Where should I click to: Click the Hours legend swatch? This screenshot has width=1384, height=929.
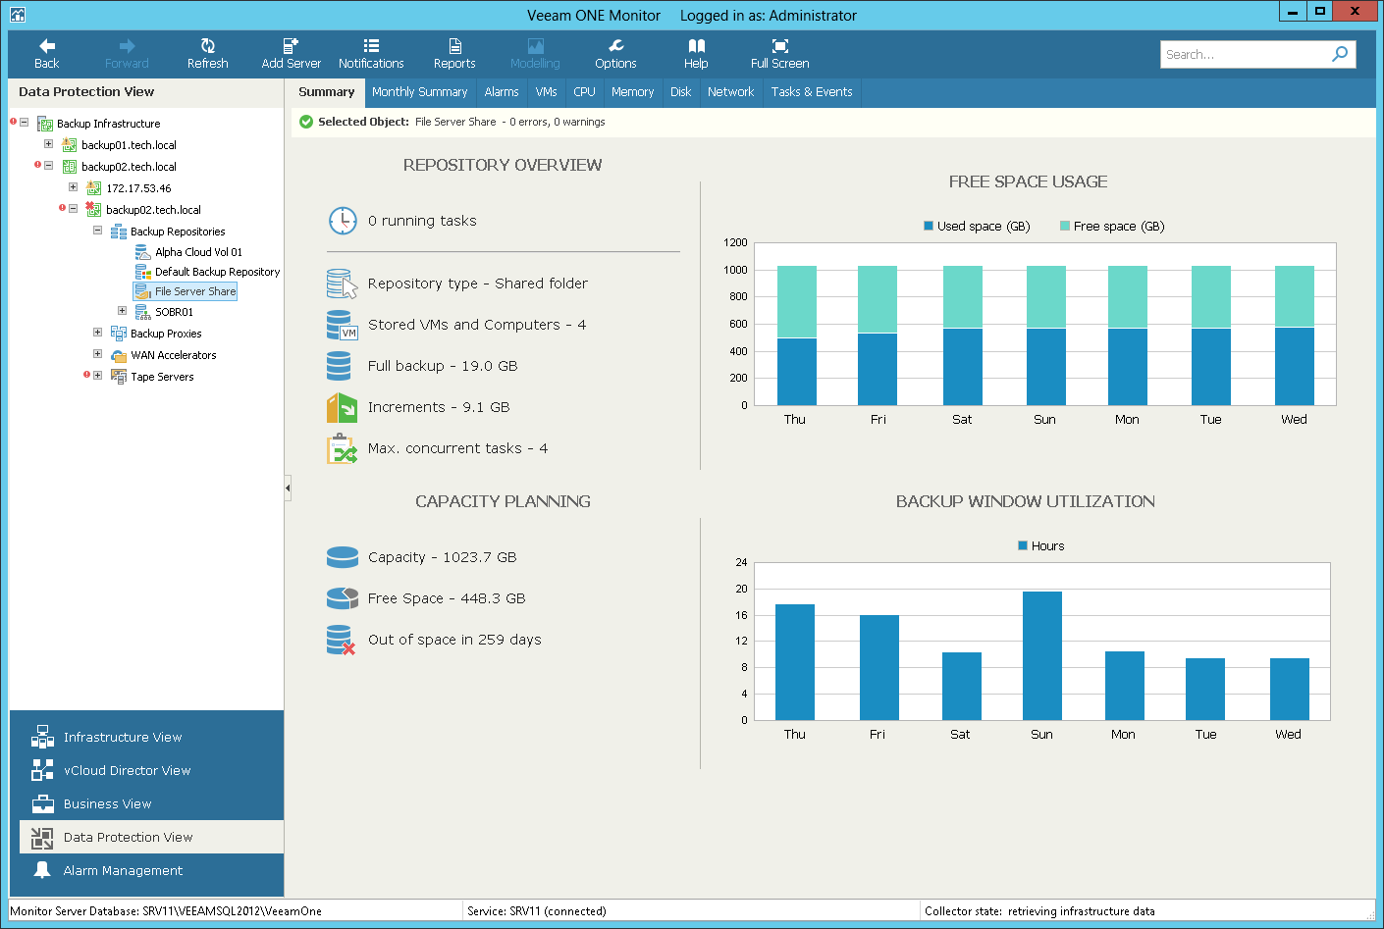coord(1023,545)
